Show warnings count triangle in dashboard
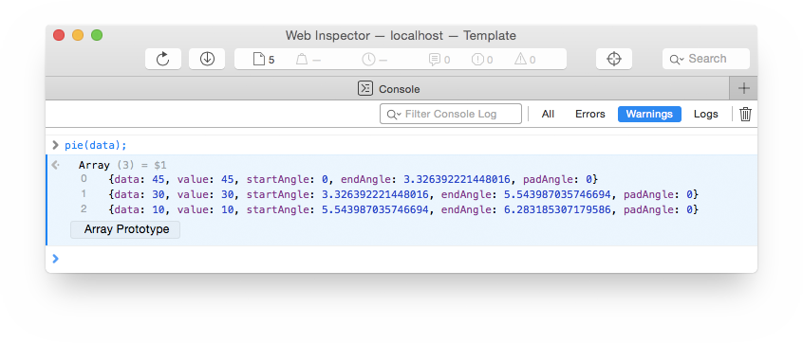This screenshot has width=803, height=343. tap(525, 60)
